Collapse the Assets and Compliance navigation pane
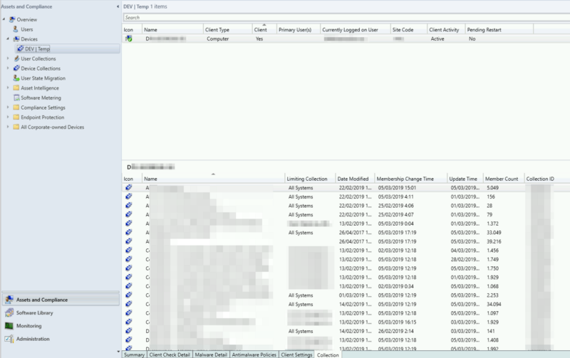The image size is (570, 358). click(118, 6)
